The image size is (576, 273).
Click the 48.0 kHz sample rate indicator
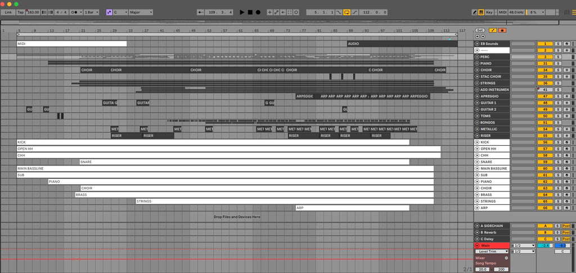(x=516, y=12)
